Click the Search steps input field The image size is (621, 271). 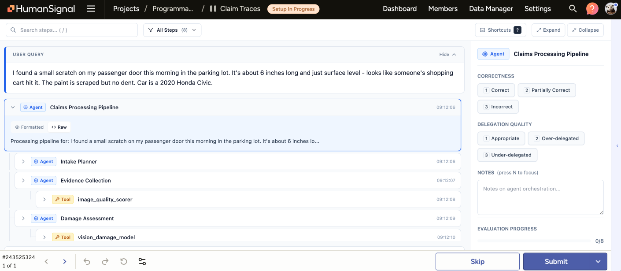(72, 30)
